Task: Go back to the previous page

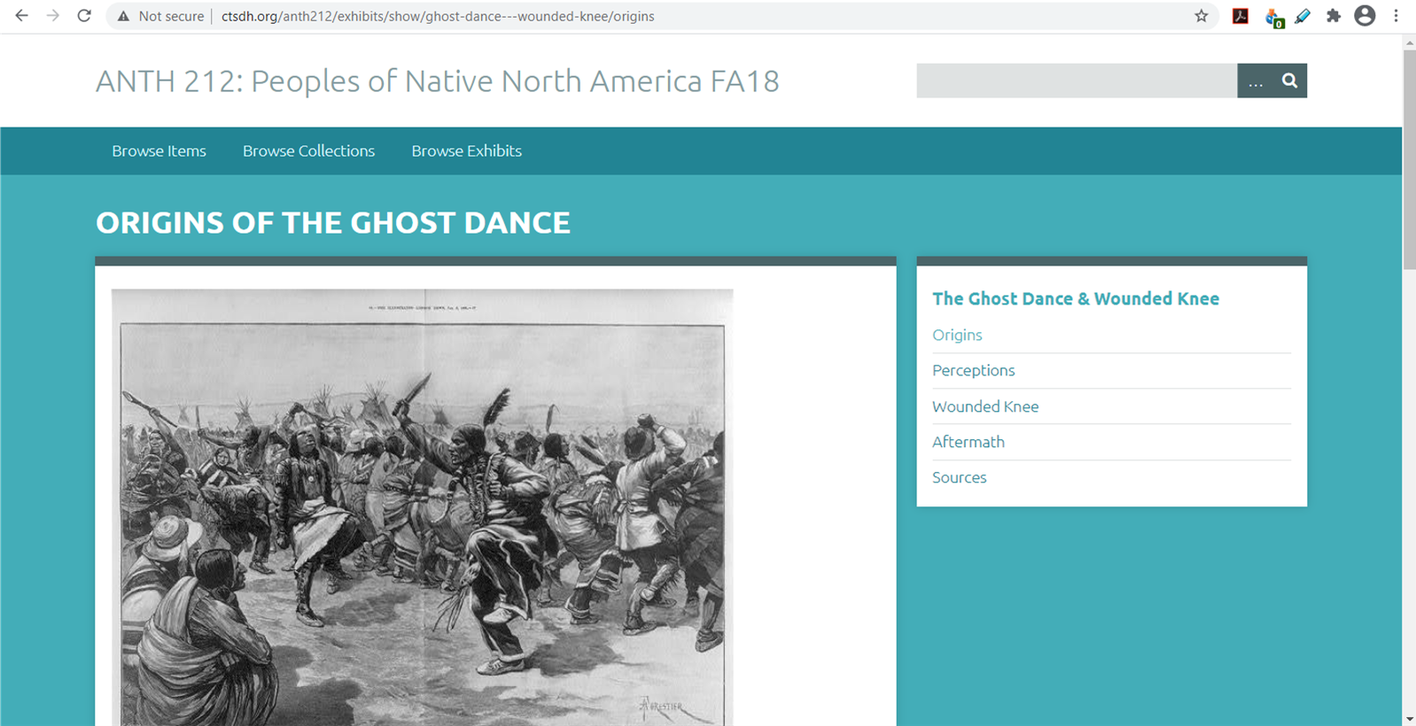Action: click(21, 16)
